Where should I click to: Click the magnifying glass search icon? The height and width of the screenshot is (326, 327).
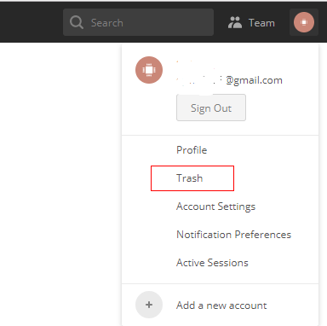click(x=77, y=22)
